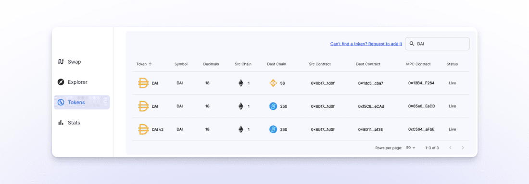This screenshot has height=184, width=529.
Task: Open the Stats menu item
Action: [x=82, y=123]
